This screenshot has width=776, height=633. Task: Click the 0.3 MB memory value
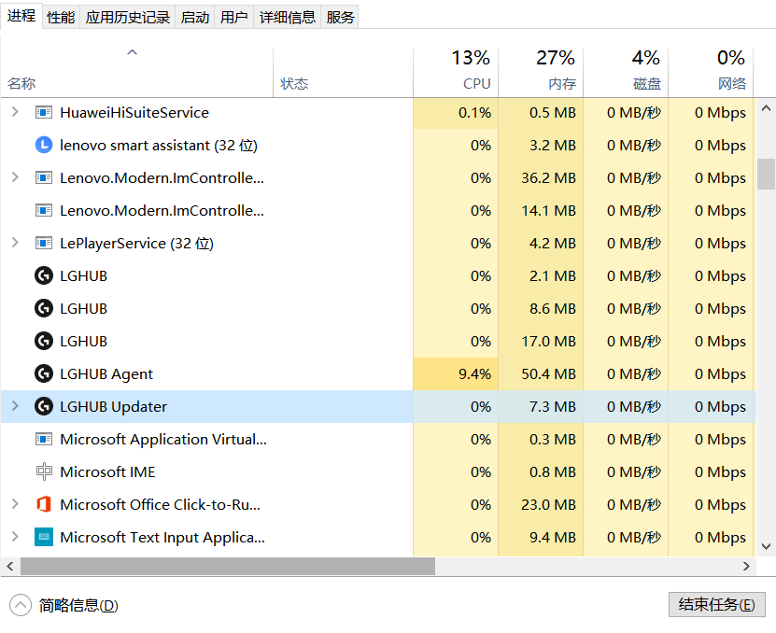(552, 440)
